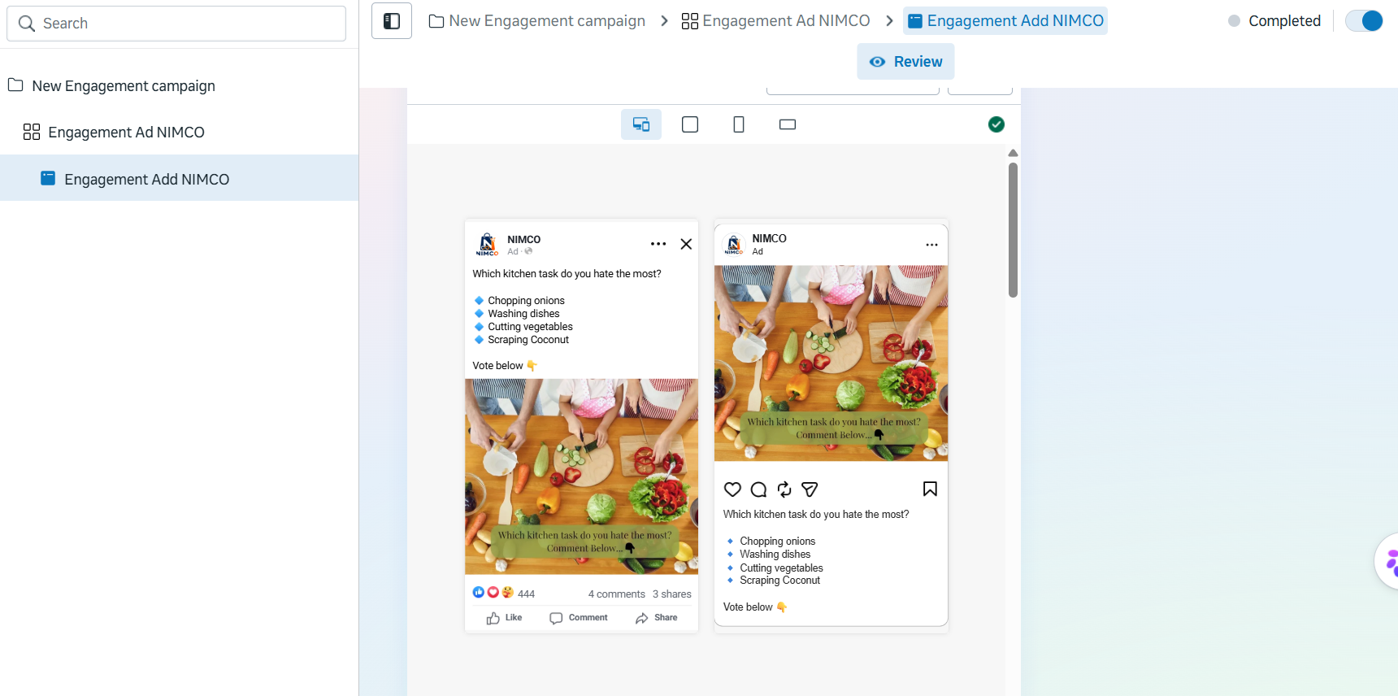Screen dimensions: 1398x696
Task: Click the Facebook Like button
Action: pyautogui.click(x=504, y=618)
